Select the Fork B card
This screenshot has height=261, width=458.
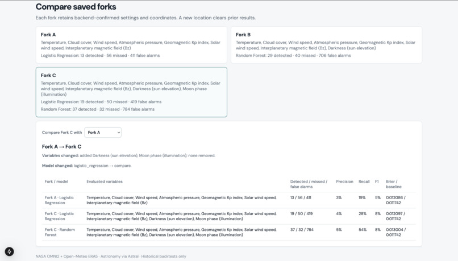326,45
